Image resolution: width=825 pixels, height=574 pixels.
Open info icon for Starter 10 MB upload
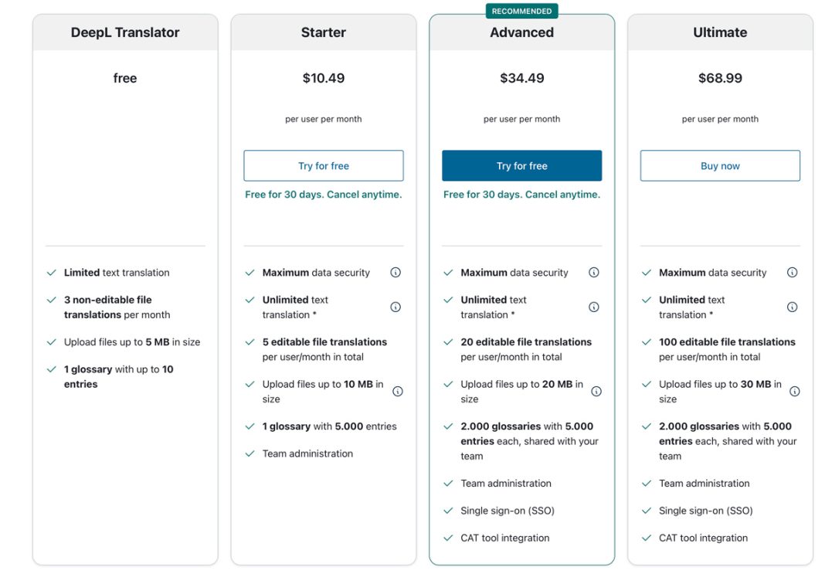click(398, 391)
